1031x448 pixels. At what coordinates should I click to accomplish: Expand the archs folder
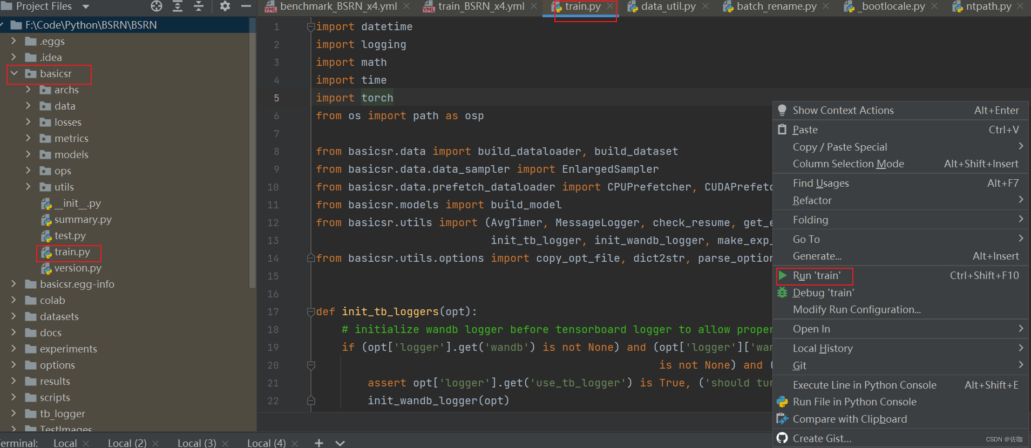point(29,90)
